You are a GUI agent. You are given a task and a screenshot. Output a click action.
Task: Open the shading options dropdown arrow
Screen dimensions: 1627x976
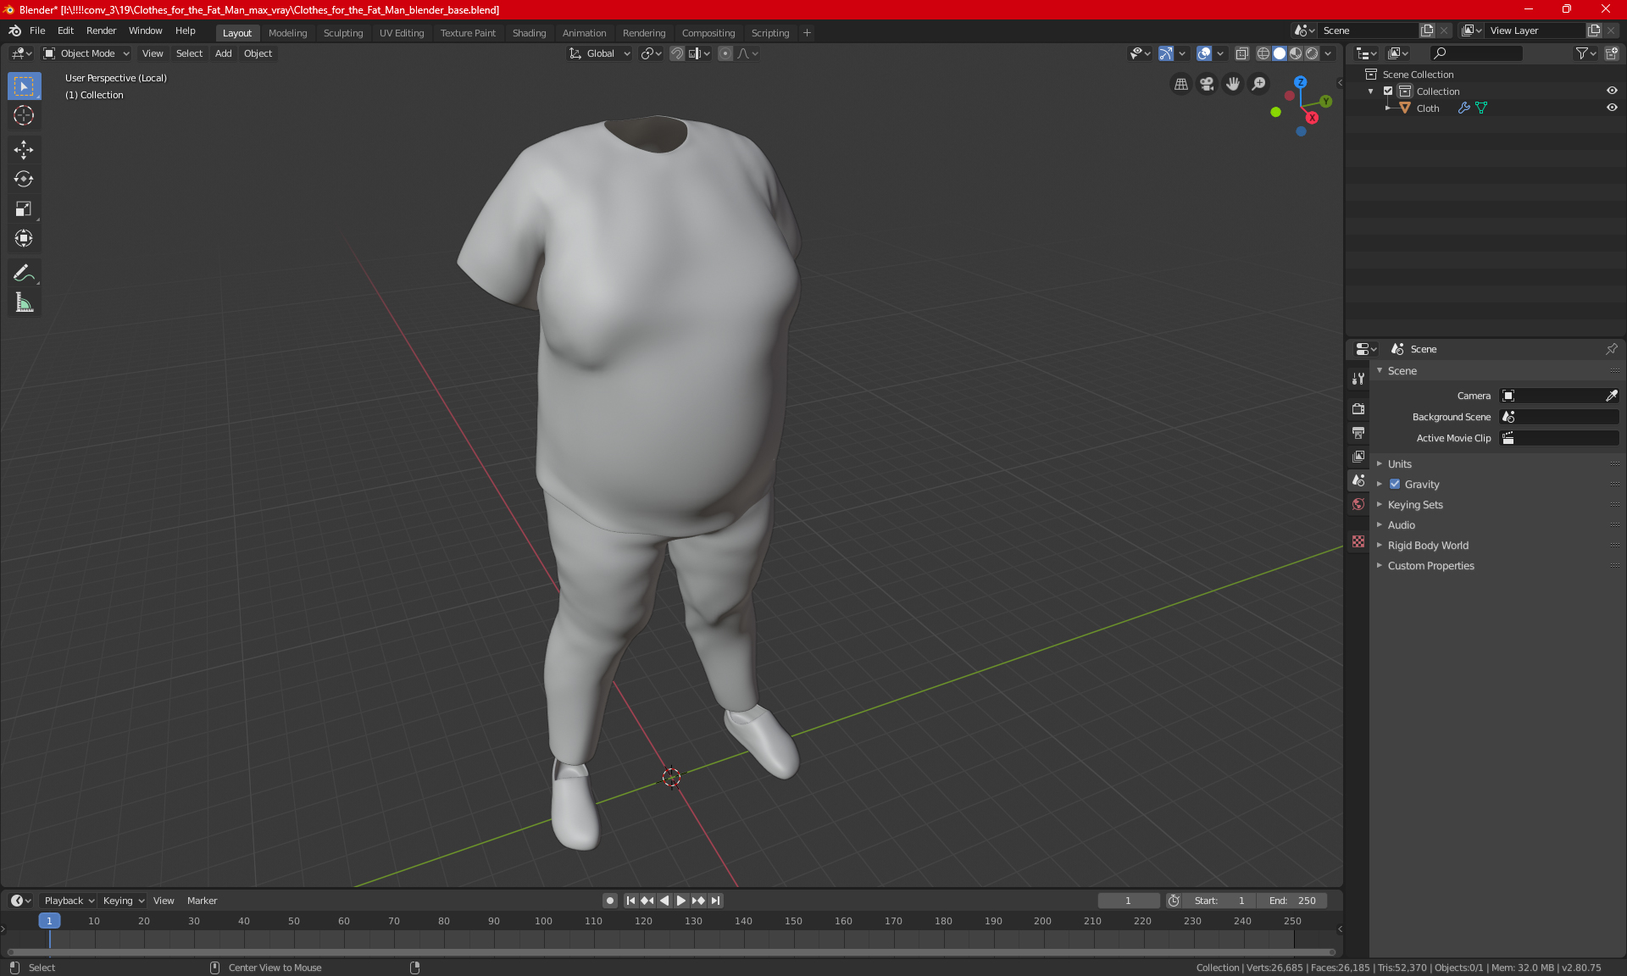click(1328, 53)
